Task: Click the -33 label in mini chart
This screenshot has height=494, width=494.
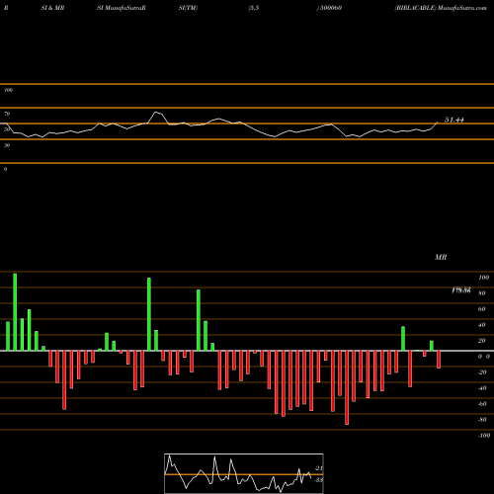Action: pyautogui.click(x=318, y=480)
